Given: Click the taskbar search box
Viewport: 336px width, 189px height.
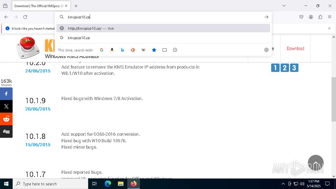Looking at the screenshot, I should pyautogui.click(x=50, y=184).
